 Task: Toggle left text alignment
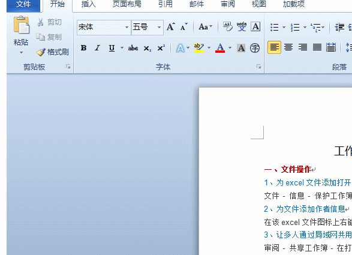[x=274, y=47]
